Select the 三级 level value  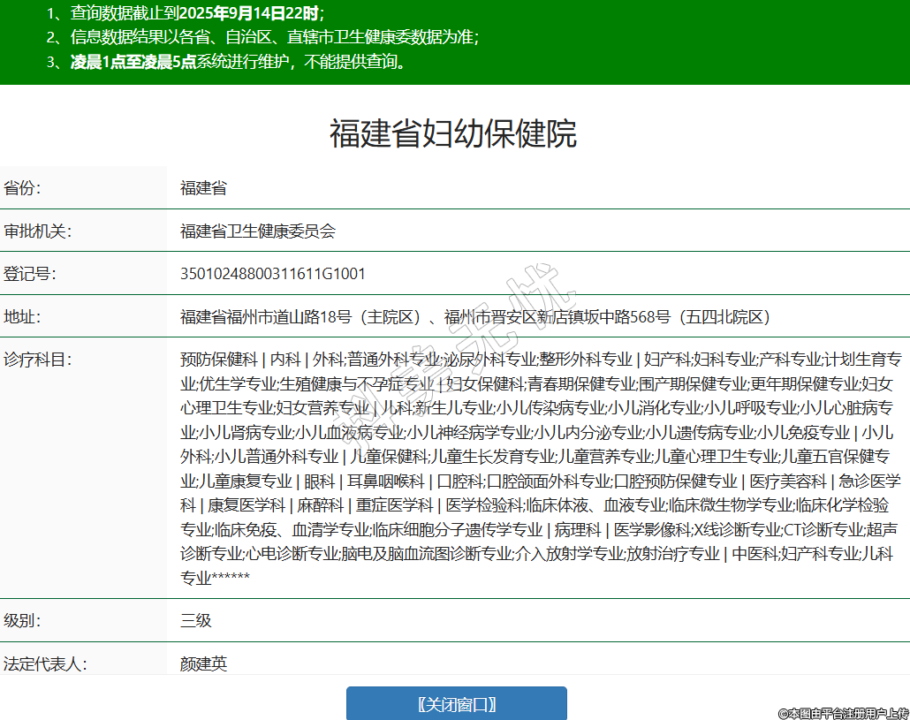point(196,620)
